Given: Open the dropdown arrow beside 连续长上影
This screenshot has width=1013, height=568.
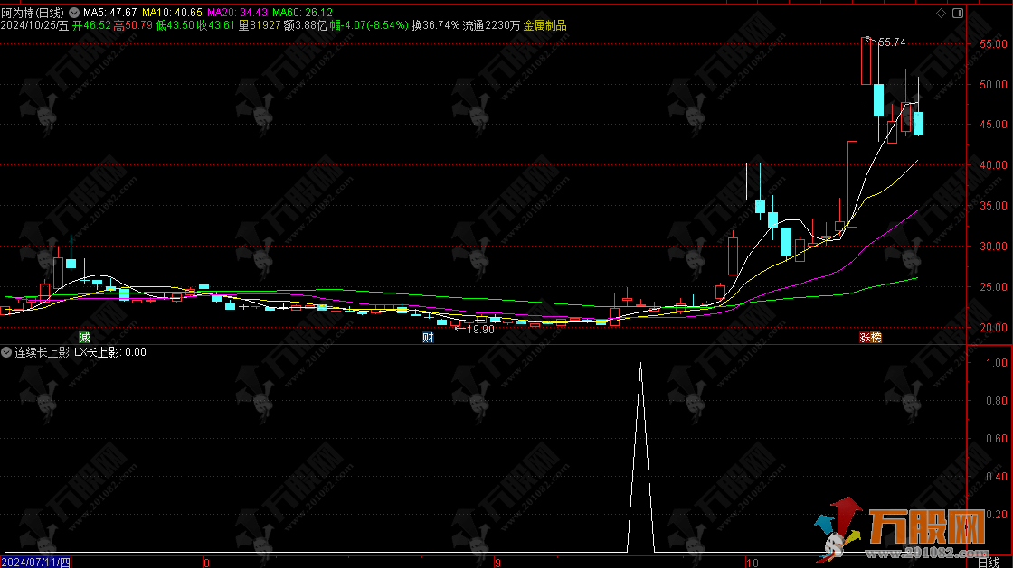Looking at the screenshot, I should coord(6,352).
